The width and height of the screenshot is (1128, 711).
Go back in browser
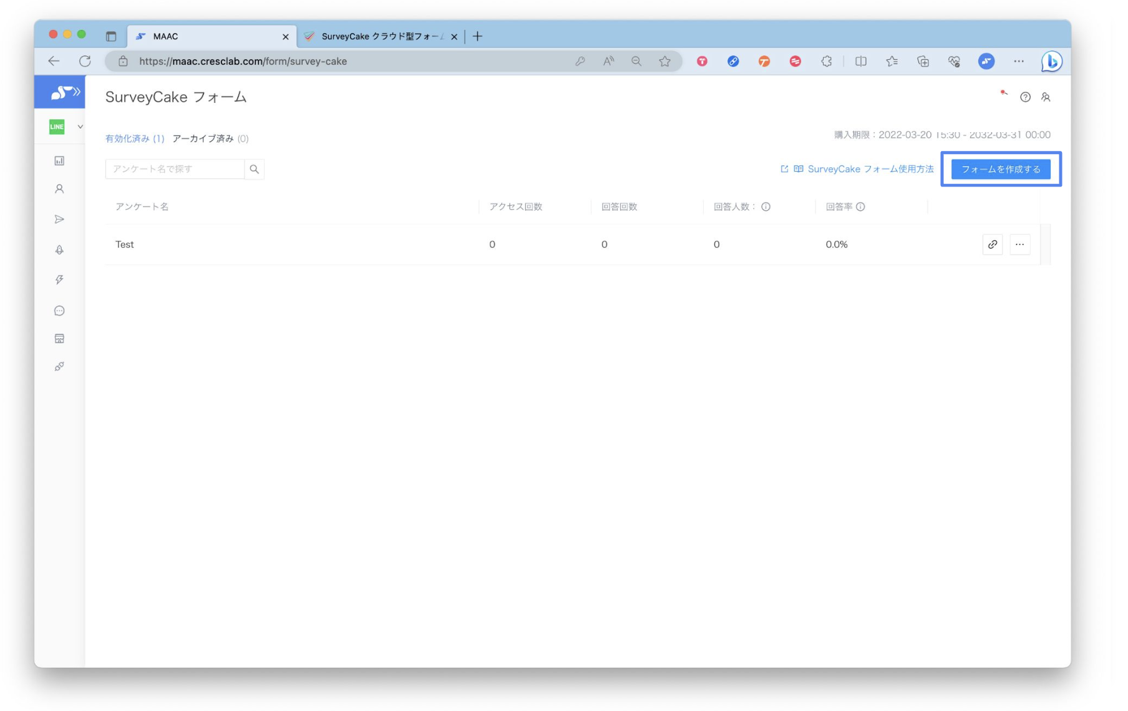[x=54, y=61]
